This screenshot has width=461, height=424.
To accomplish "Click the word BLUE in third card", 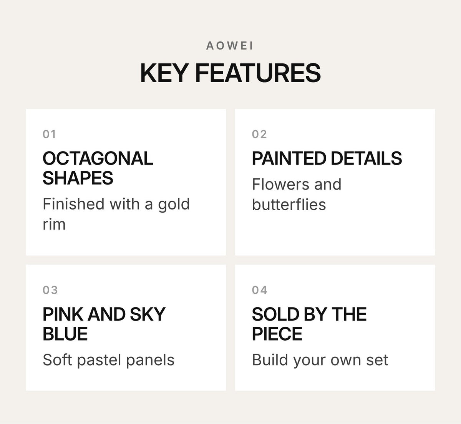I will (x=65, y=334).
